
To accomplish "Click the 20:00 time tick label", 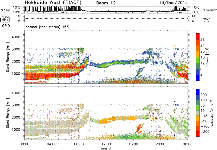I will tap(160, 144).
